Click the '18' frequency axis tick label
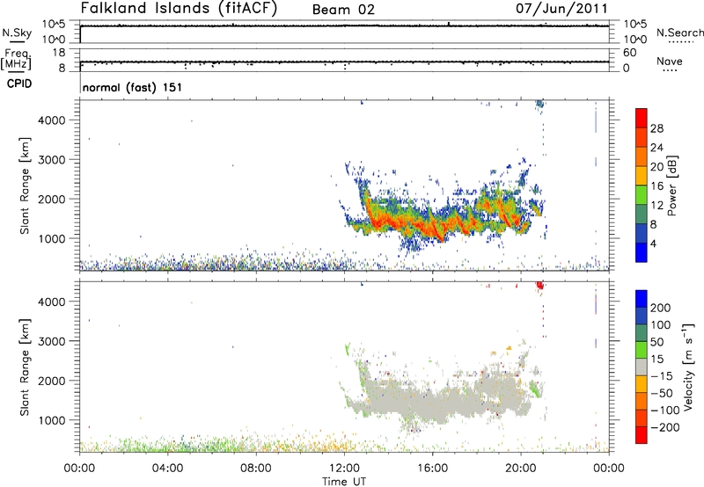 coord(59,53)
